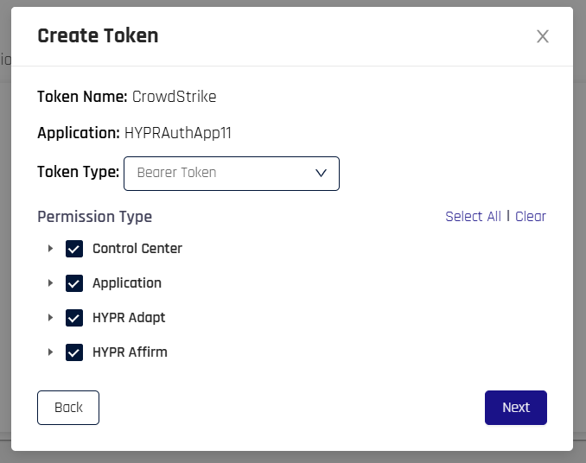Open the Token Type dropdown
Viewport: 586px width, 463px height.
point(232,174)
